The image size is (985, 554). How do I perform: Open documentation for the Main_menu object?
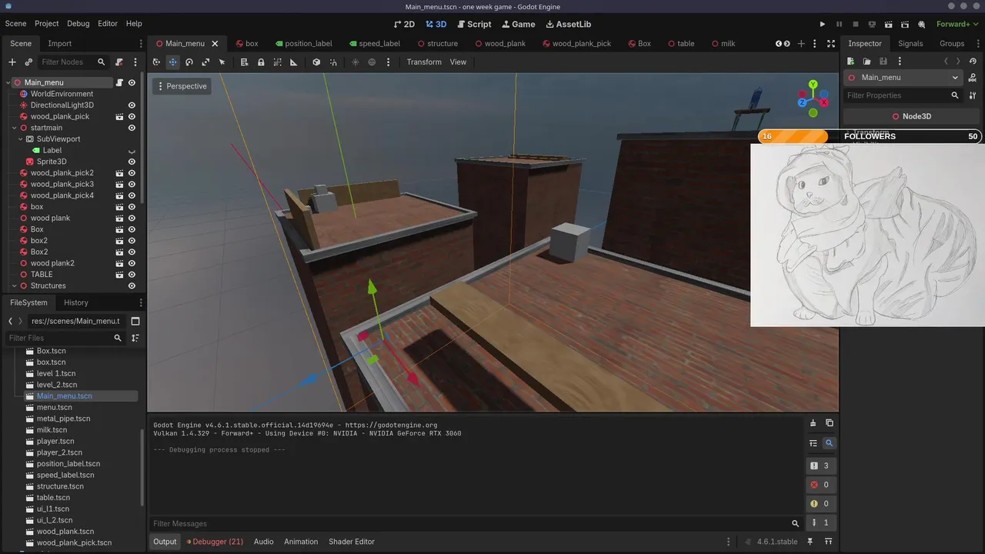click(973, 78)
